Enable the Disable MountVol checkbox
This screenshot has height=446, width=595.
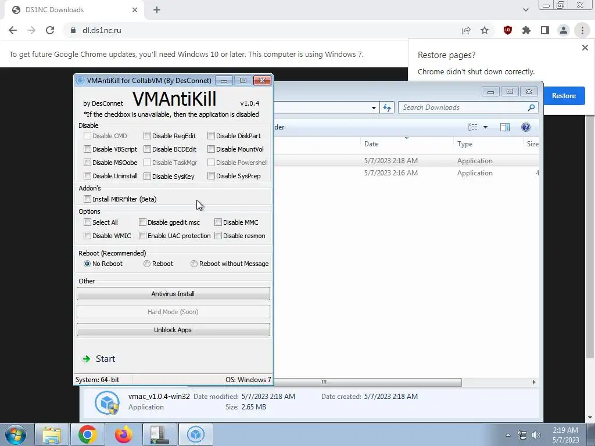click(x=211, y=149)
